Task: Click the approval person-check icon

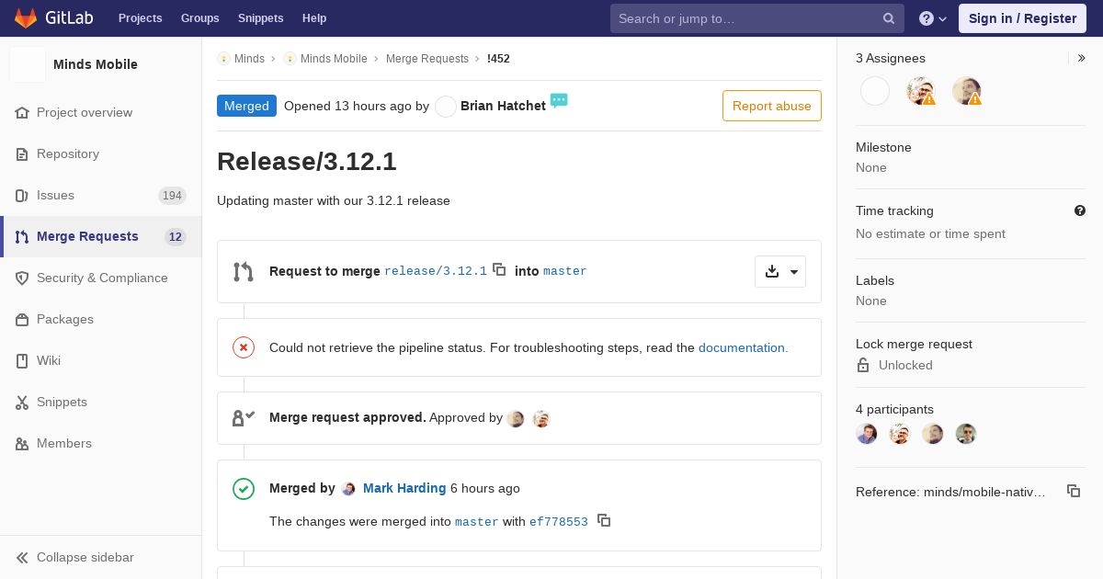Action: click(x=244, y=418)
